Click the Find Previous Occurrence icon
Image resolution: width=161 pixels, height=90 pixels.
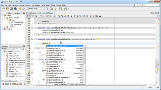(62, 16)
